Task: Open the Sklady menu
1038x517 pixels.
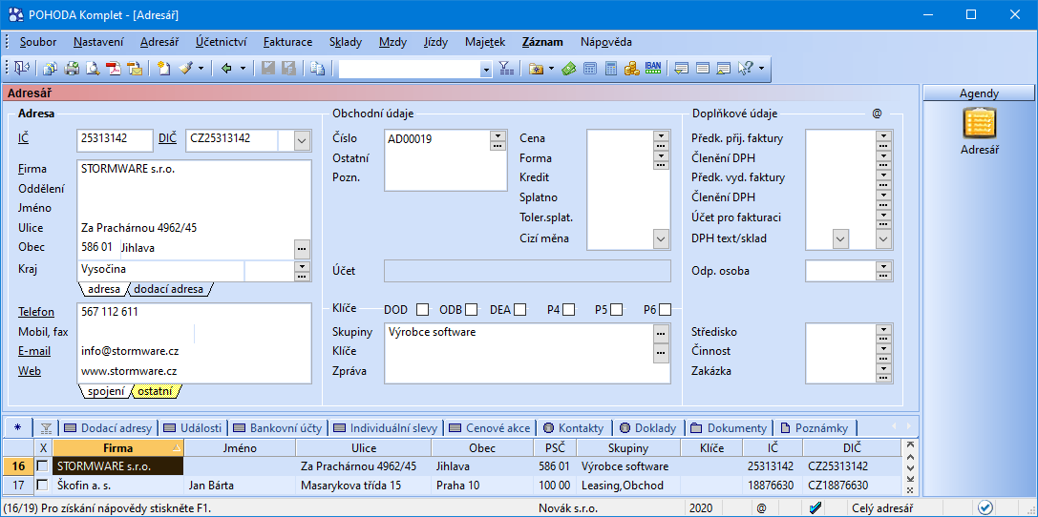Action: point(346,42)
